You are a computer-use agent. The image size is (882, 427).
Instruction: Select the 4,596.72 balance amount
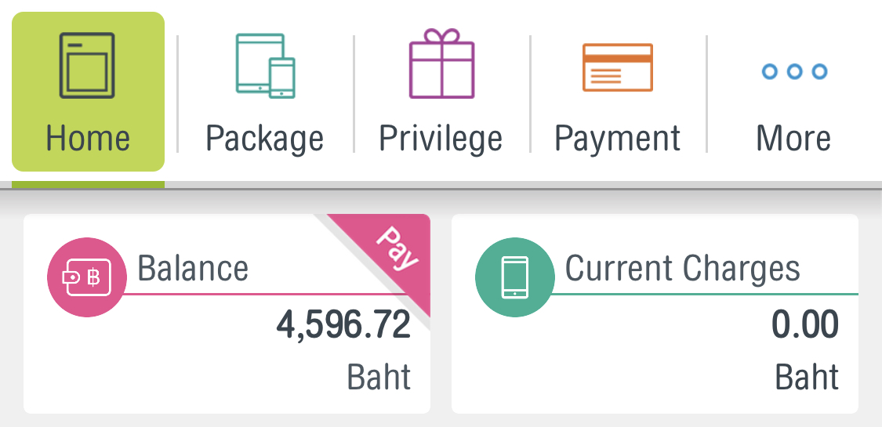343,325
